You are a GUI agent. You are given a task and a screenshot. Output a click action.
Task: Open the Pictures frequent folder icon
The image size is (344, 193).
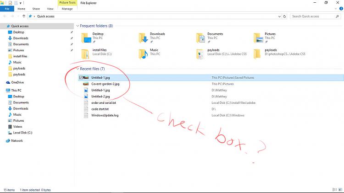point(258,38)
